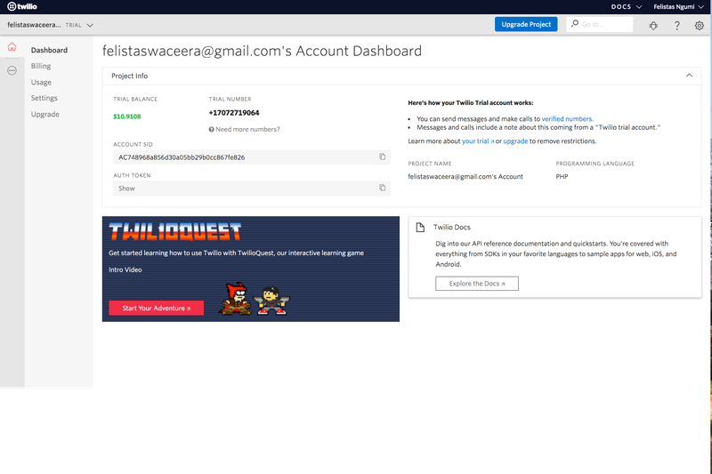Collapse the Project Info panel
Image resolution: width=712 pixels, height=474 pixels.
click(688, 76)
